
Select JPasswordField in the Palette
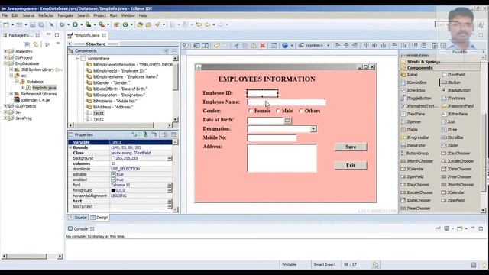coord(458,106)
